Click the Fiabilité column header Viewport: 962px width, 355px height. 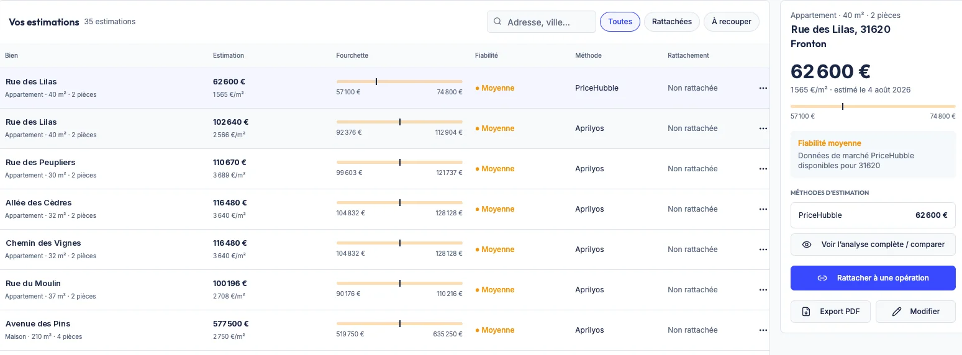pos(486,55)
